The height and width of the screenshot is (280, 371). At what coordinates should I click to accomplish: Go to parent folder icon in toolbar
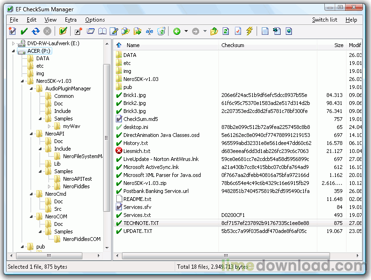click(x=214, y=31)
